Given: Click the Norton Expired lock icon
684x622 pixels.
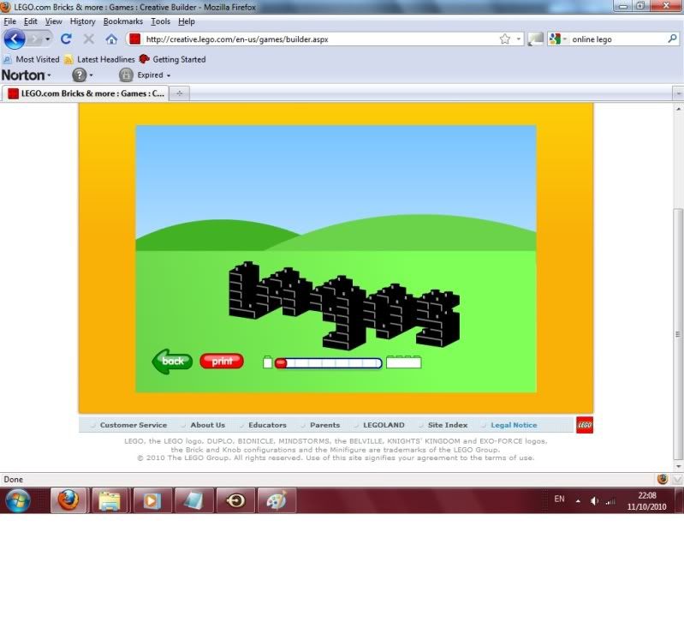Looking at the screenshot, I should tap(126, 75).
